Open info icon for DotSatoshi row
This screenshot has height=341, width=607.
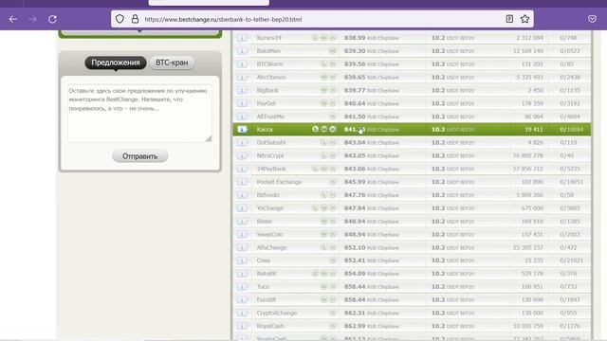[242, 143]
